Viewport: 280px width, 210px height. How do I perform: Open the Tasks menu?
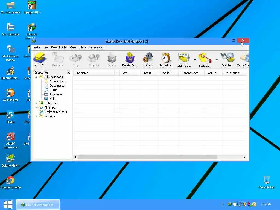[x=36, y=47]
